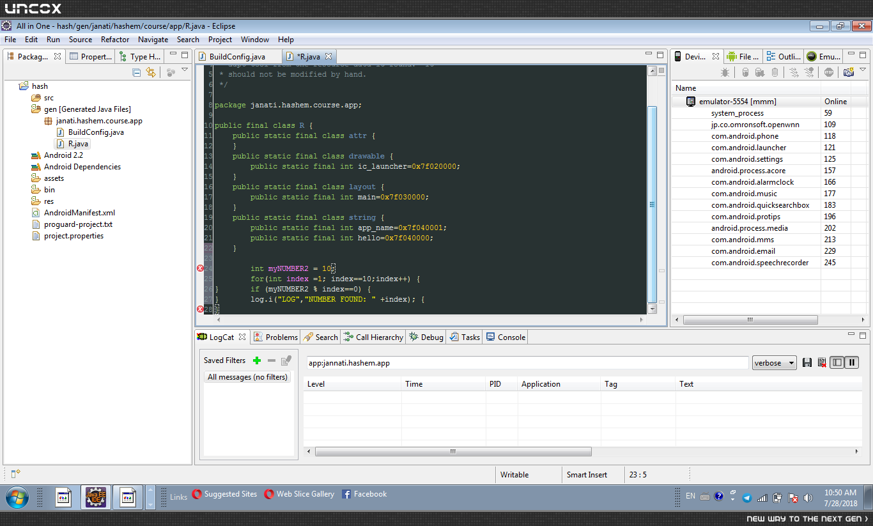The width and height of the screenshot is (873, 526).
Task: Open the Window menu
Action: tap(255, 40)
